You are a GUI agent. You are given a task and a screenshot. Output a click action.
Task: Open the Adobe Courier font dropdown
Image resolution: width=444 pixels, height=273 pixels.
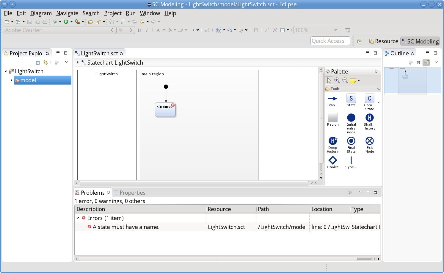pos(112,30)
